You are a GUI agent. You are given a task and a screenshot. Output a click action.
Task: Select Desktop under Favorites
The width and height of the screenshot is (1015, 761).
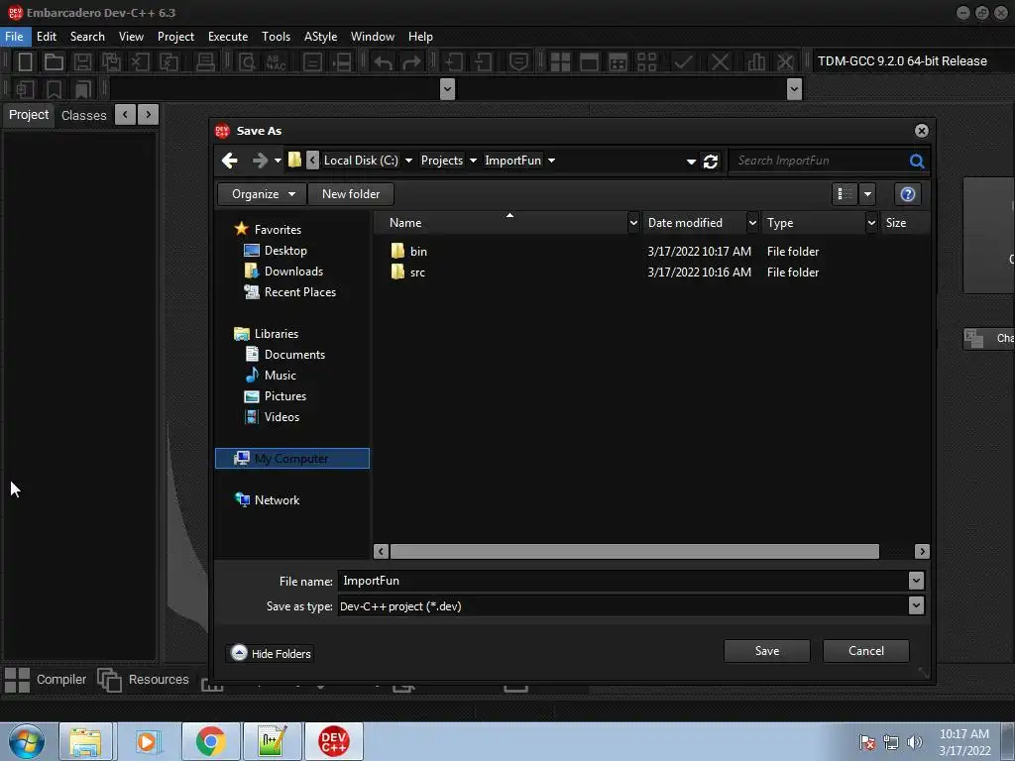[276, 251]
